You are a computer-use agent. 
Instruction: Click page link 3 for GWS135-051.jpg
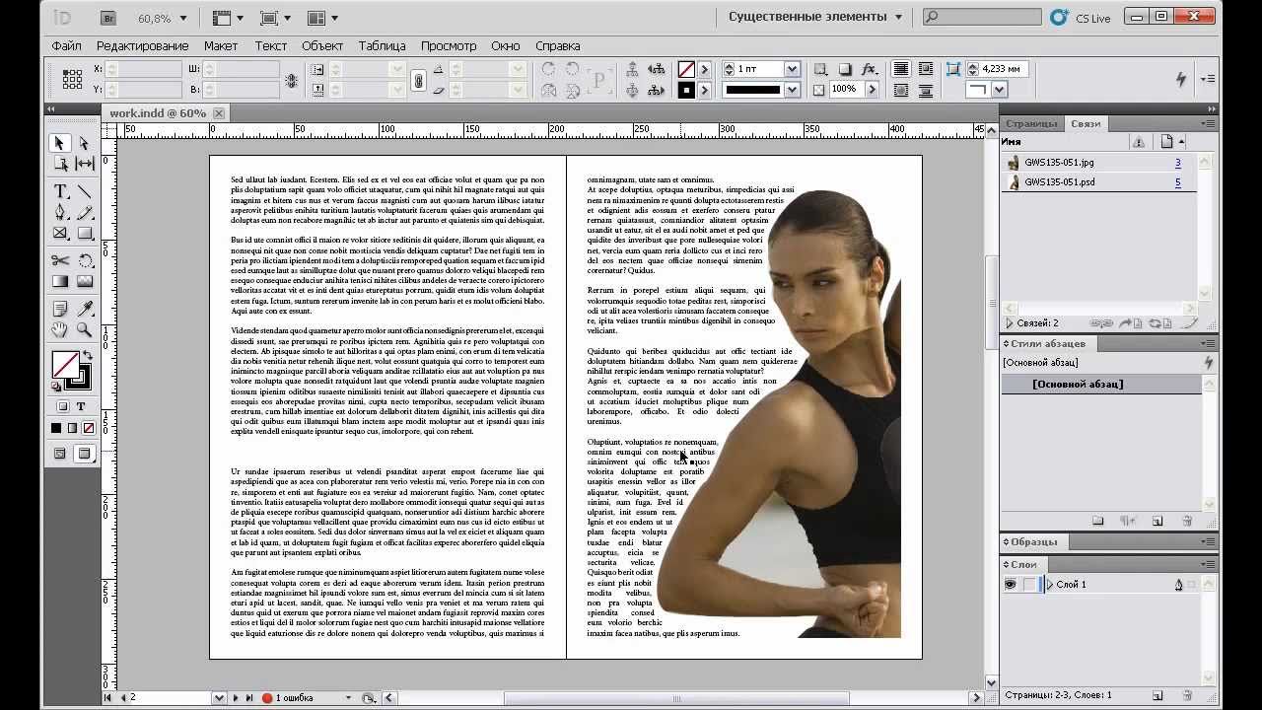(1177, 163)
